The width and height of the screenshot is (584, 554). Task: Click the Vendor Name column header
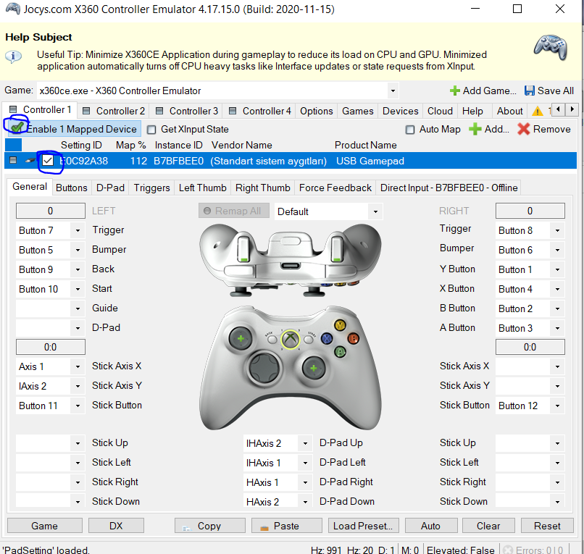pyautogui.click(x=241, y=145)
